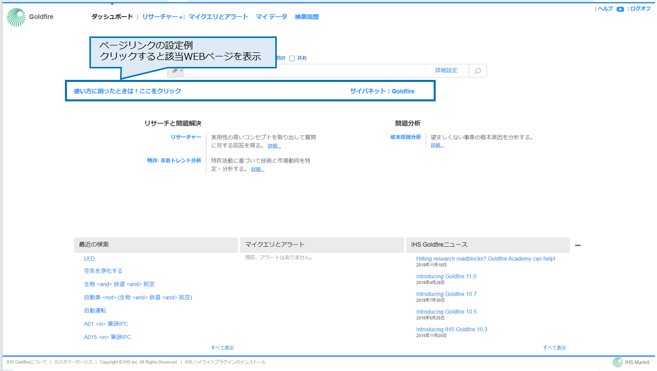Open news "Introducing Goldfire 11.0"

click(x=446, y=277)
